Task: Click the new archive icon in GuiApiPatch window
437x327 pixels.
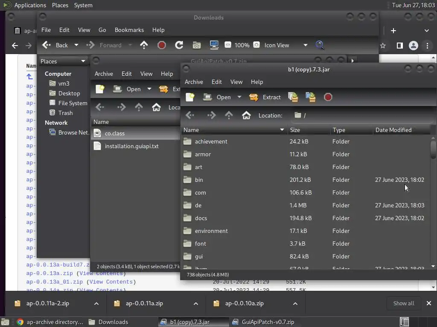Action: [100, 89]
